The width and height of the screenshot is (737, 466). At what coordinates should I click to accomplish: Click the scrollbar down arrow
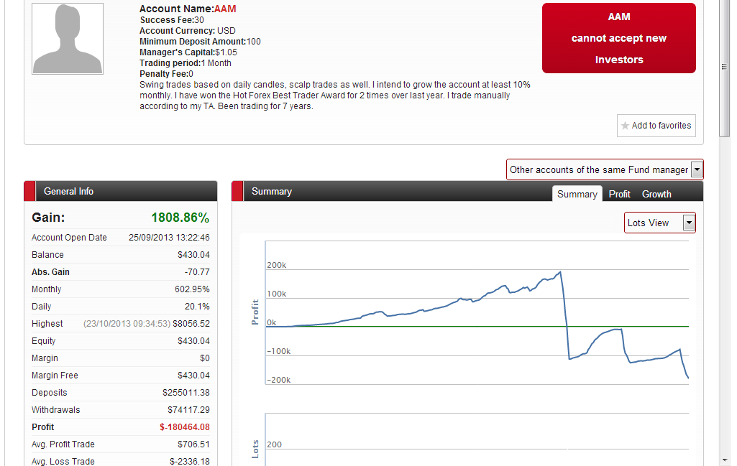(724, 460)
